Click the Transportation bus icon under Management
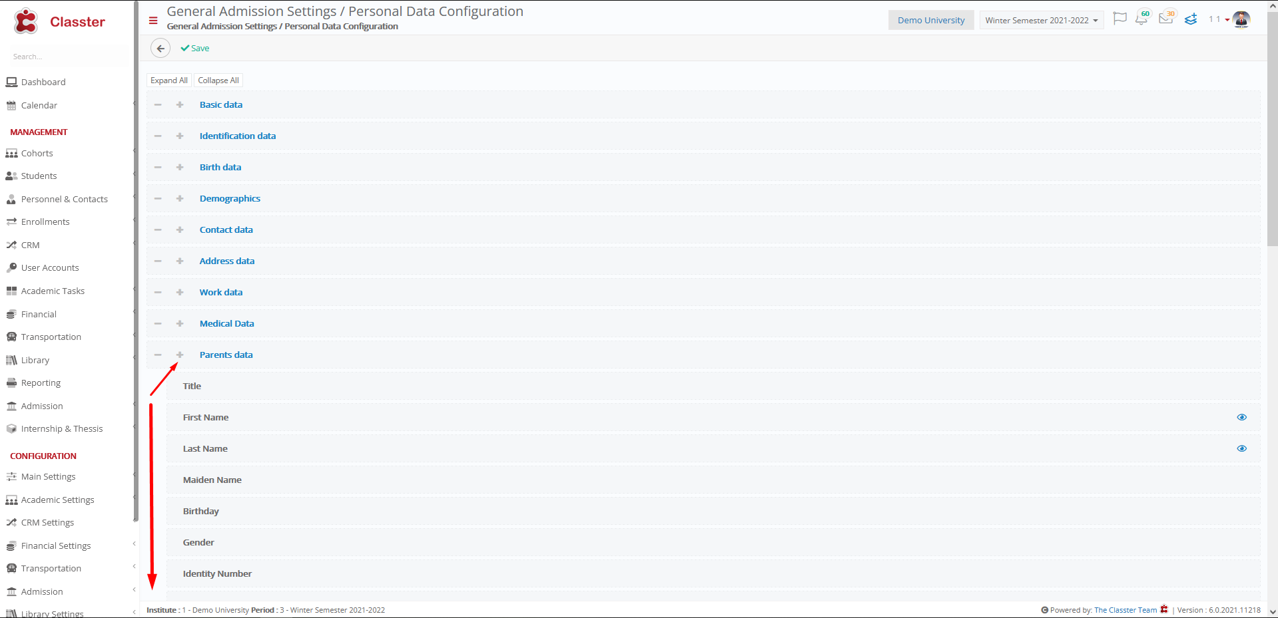1278x618 pixels. pos(11,337)
